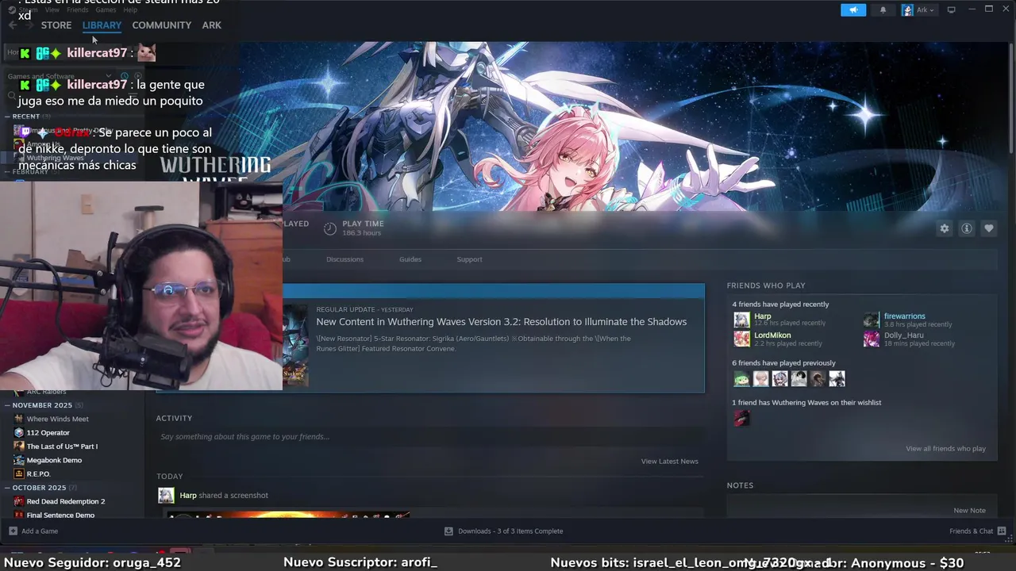Select Where Winds Meet in library list
This screenshot has width=1016, height=571.
tap(58, 419)
